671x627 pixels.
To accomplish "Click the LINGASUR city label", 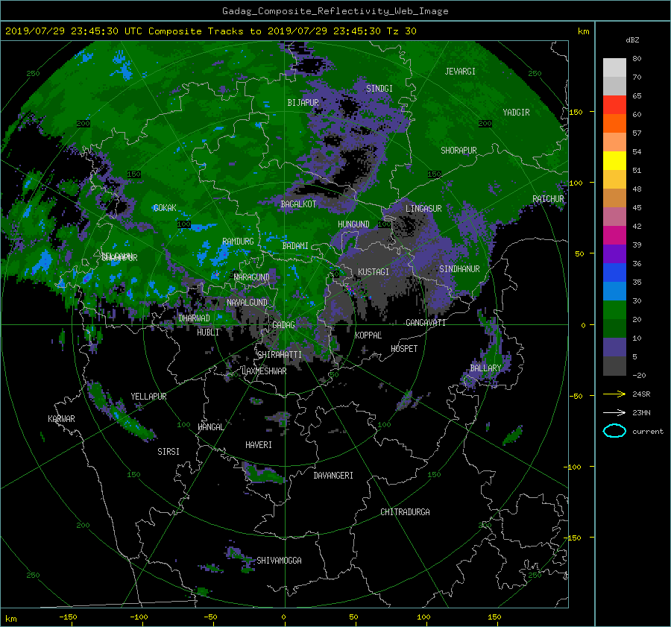I will click(x=423, y=209).
